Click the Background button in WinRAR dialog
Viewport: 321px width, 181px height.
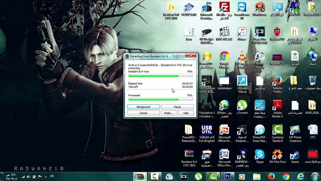[143, 107]
